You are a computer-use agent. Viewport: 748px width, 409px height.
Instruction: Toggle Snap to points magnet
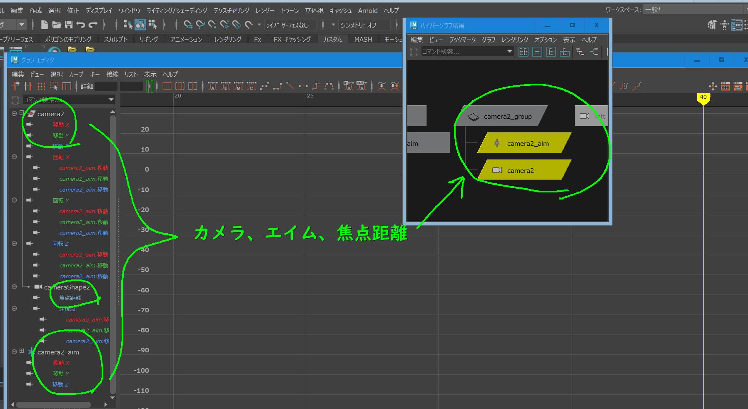(212, 25)
